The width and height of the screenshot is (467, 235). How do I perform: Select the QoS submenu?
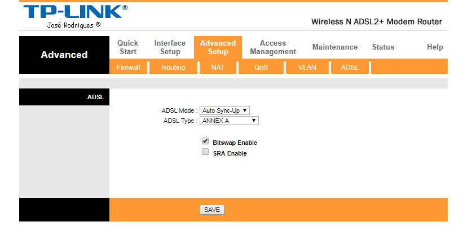coord(261,68)
